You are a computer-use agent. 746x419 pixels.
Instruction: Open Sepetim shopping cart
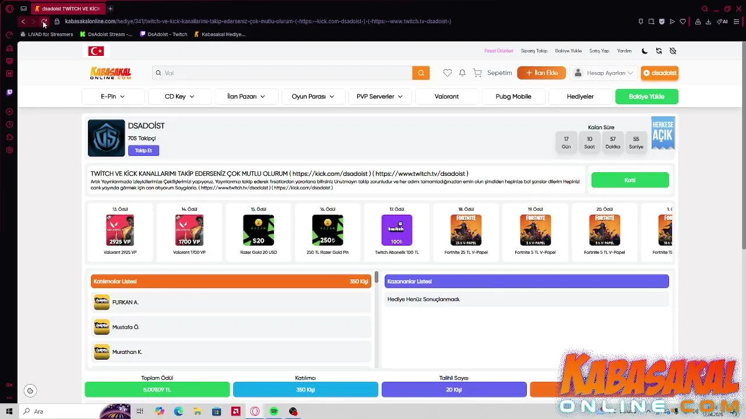(x=492, y=73)
